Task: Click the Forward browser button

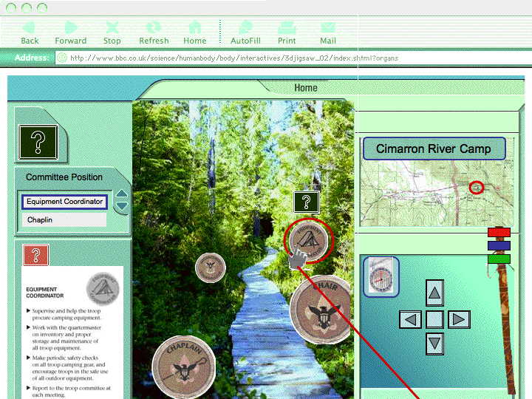Action: [70, 33]
